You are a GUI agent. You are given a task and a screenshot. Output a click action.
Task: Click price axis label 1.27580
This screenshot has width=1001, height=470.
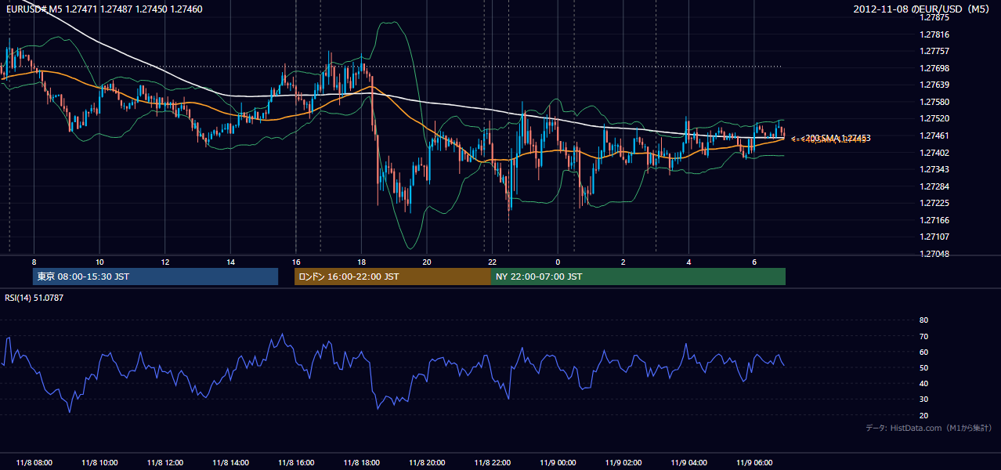(x=934, y=102)
